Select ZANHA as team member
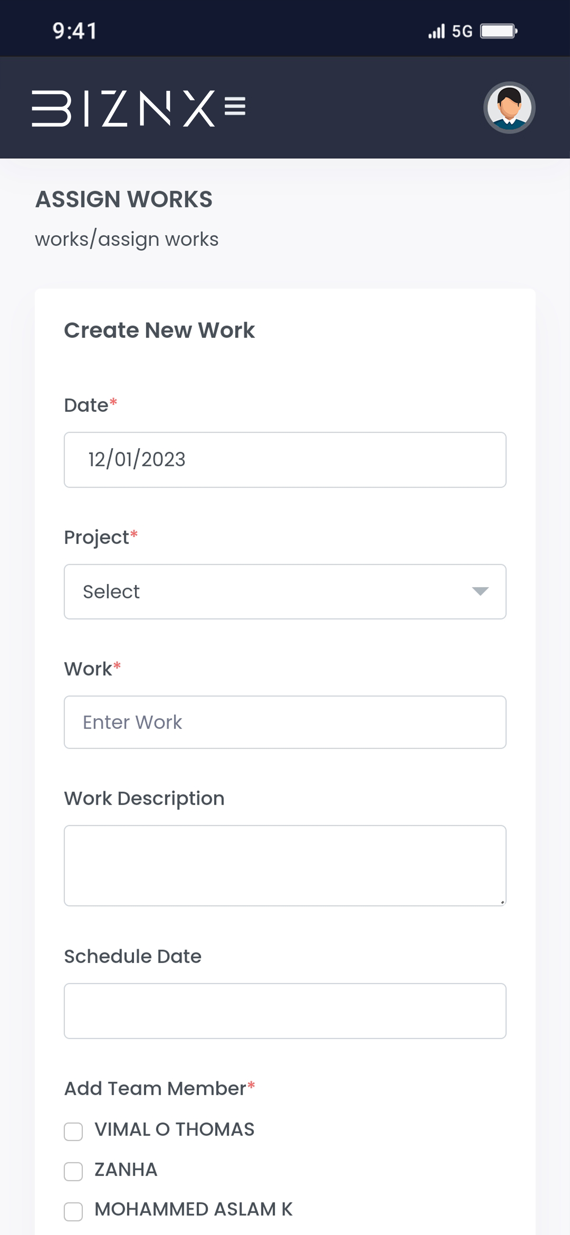Image resolution: width=570 pixels, height=1235 pixels. point(73,1171)
